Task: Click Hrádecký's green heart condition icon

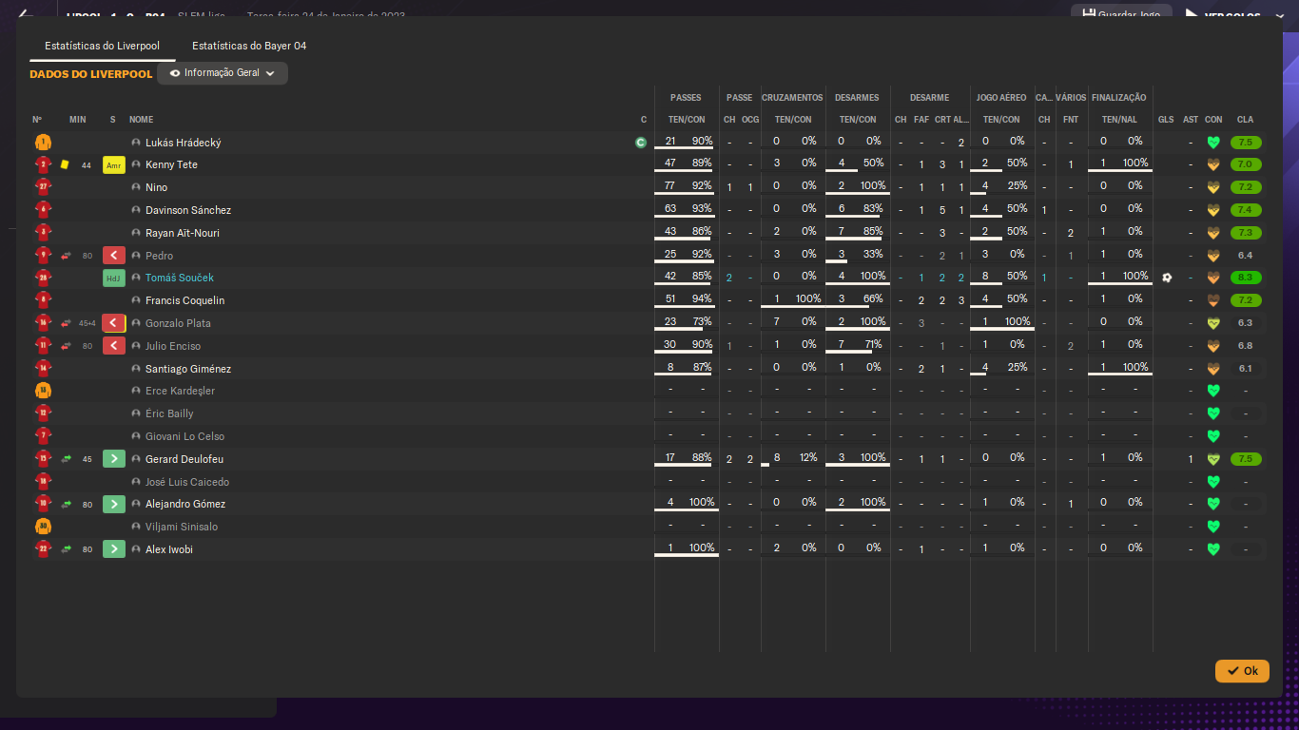Action: point(1213,143)
